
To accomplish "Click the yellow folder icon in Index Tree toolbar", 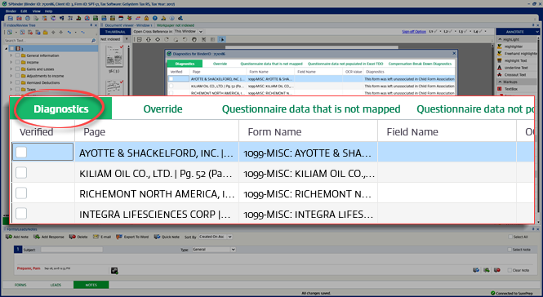I will tap(46, 32).
